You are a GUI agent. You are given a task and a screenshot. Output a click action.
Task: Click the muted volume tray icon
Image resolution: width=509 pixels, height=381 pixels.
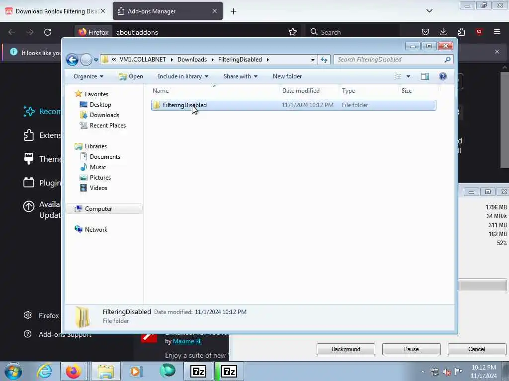tap(447, 372)
